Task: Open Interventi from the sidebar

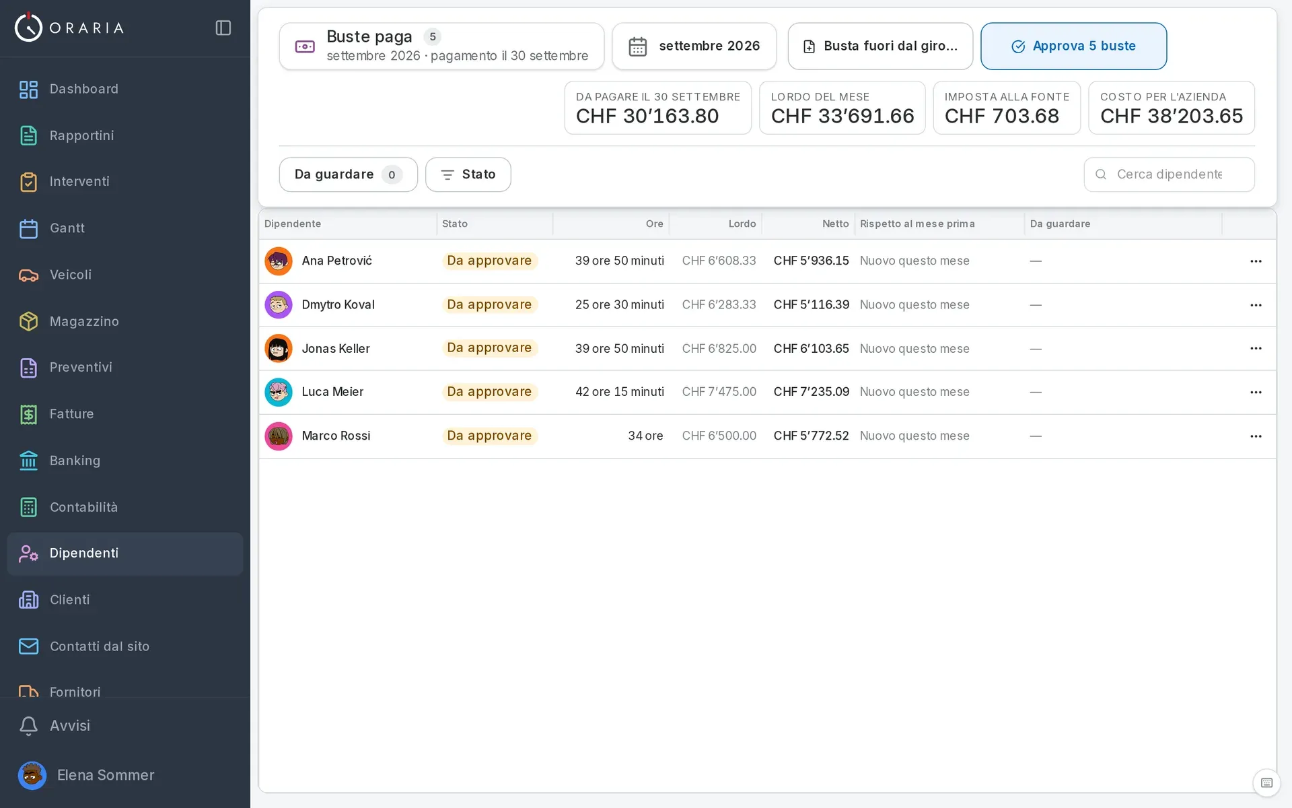Action: pyautogui.click(x=125, y=182)
